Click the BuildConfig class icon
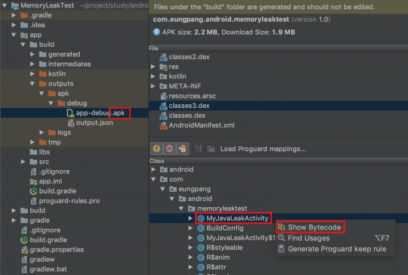The width and height of the screenshot is (408, 275). pos(201,228)
